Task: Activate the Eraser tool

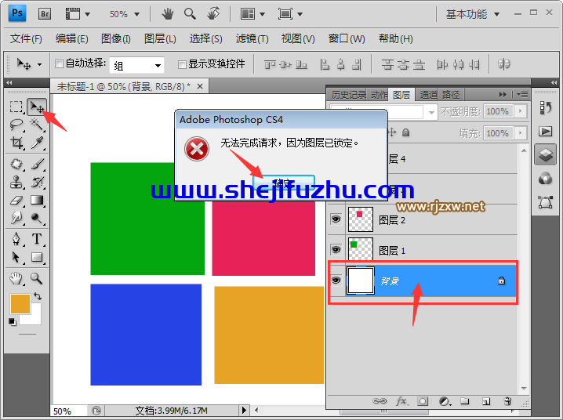Action: [16, 200]
